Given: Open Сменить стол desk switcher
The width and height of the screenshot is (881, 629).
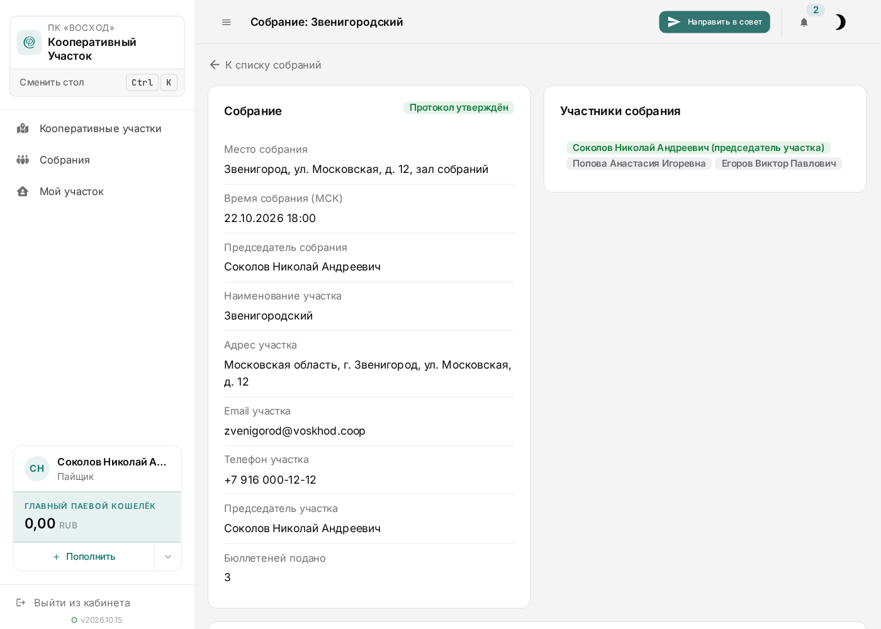Looking at the screenshot, I should (x=98, y=82).
